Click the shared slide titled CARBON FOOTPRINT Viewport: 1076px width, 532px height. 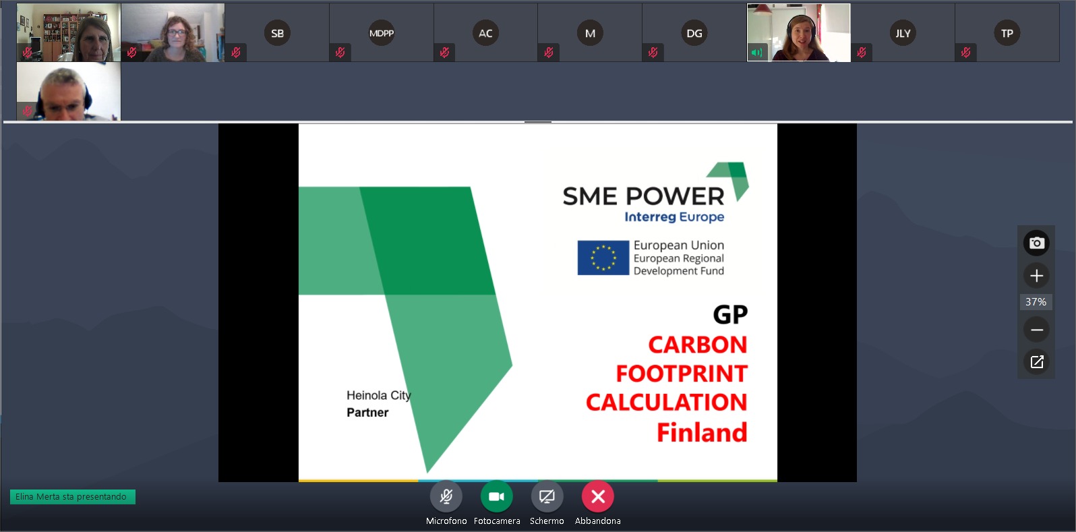538,303
